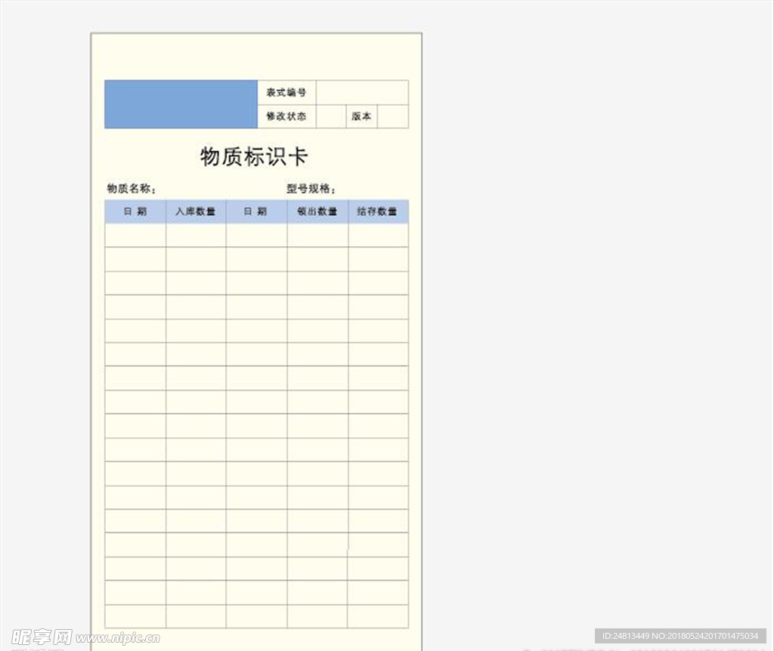
Task: Click the 物质标识卡 title text
Action: click(254, 156)
